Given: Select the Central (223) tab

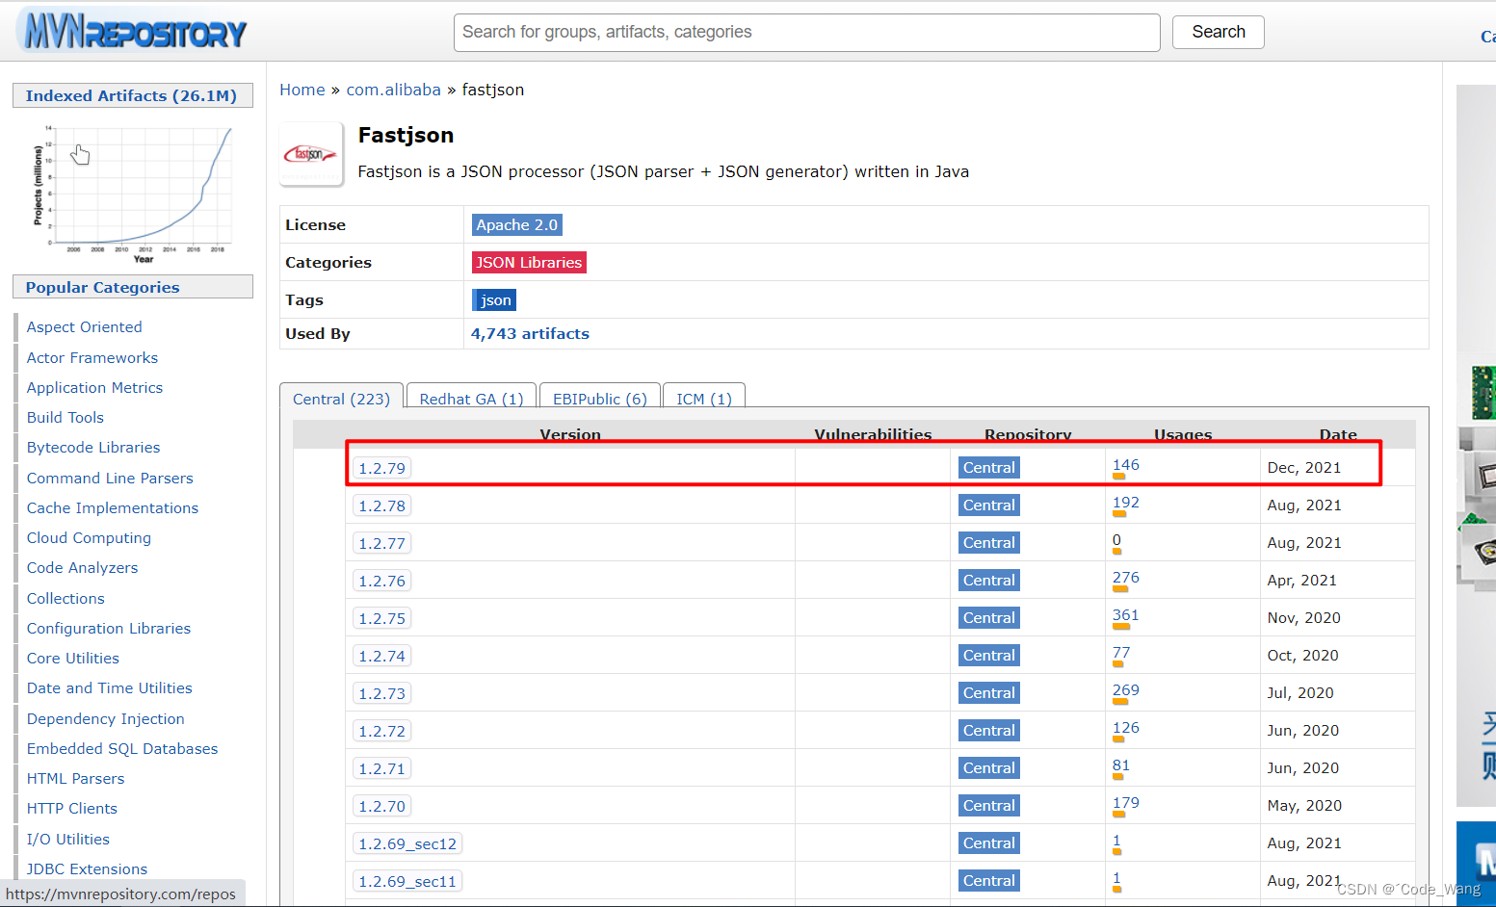Looking at the screenshot, I should pyautogui.click(x=341, y=398).
